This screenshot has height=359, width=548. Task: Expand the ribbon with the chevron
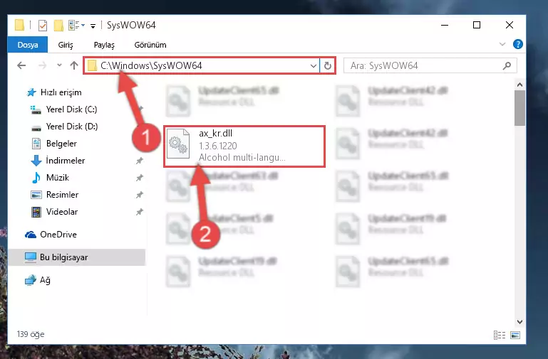(502, 44)
